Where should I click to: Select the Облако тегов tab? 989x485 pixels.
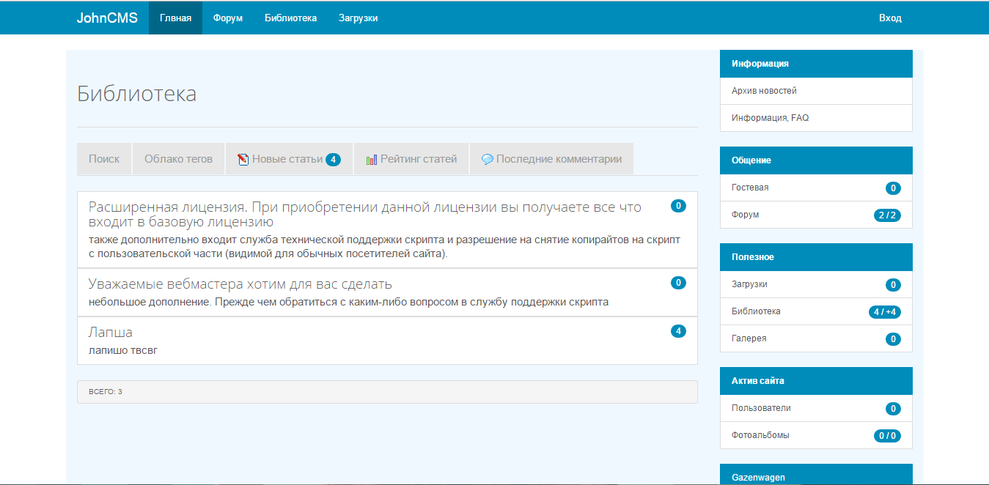[178, 159]
